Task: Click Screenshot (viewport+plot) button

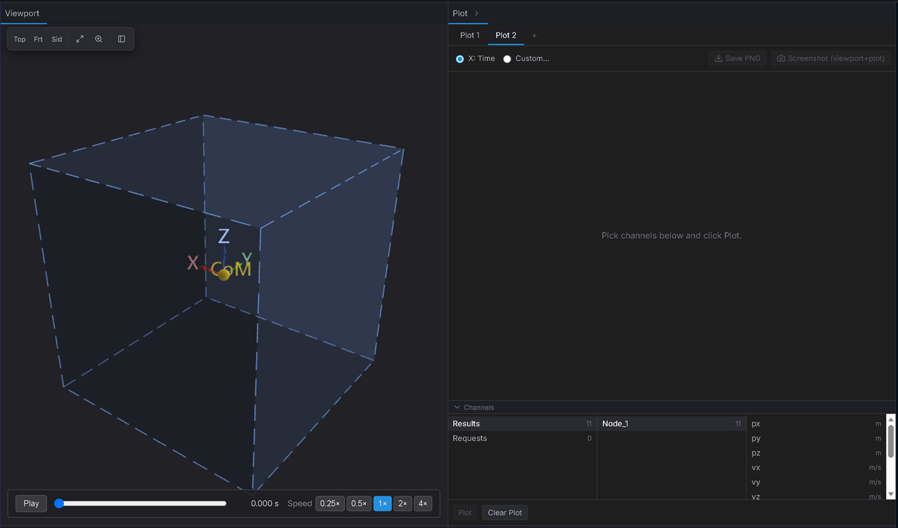Action: (831, 58)
